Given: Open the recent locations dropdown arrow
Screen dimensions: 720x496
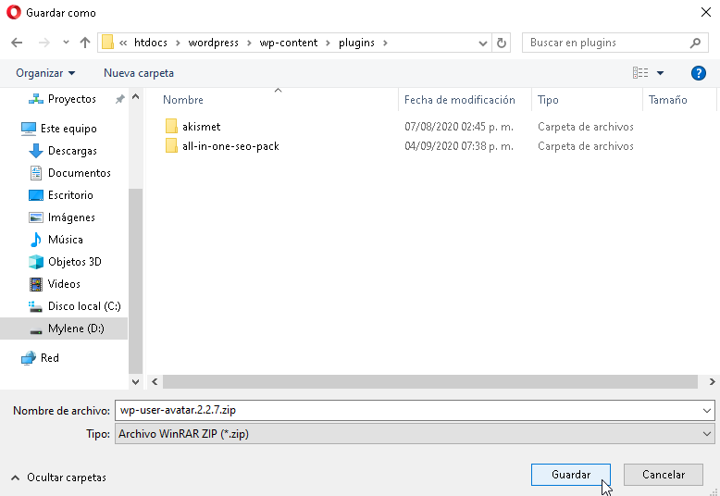Looking at the screenshot, I should point(66,43).
